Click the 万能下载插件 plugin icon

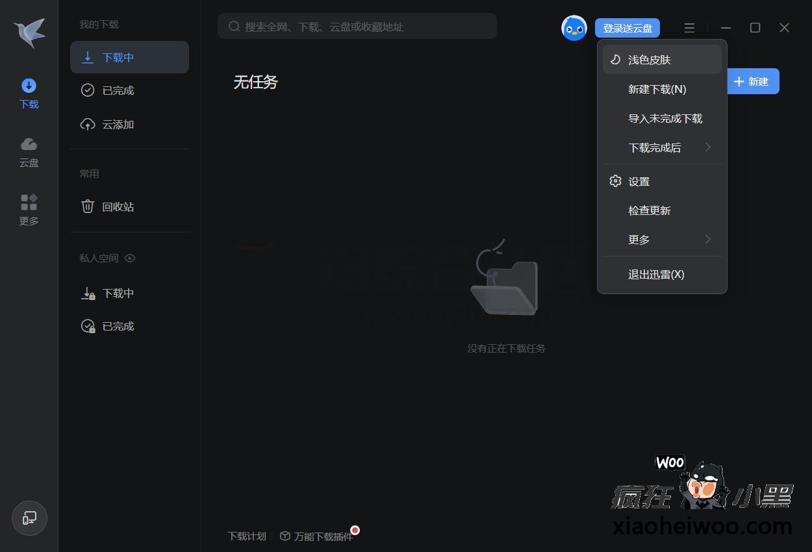(x=285, y=536)
